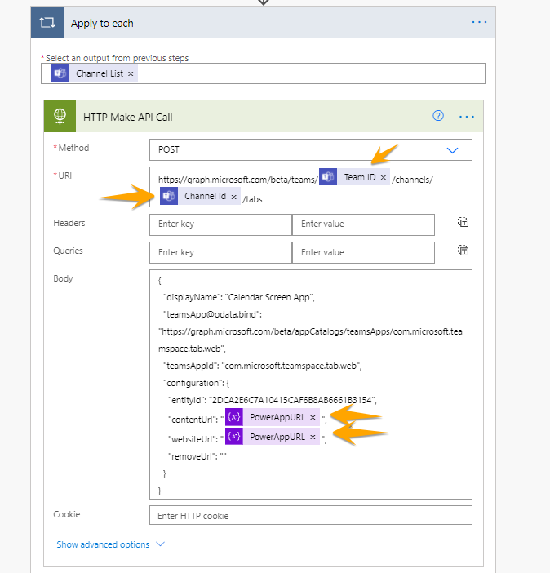Click the Apply to each loop icon
This screenshot has width=550, height=573.
(47, 23)
